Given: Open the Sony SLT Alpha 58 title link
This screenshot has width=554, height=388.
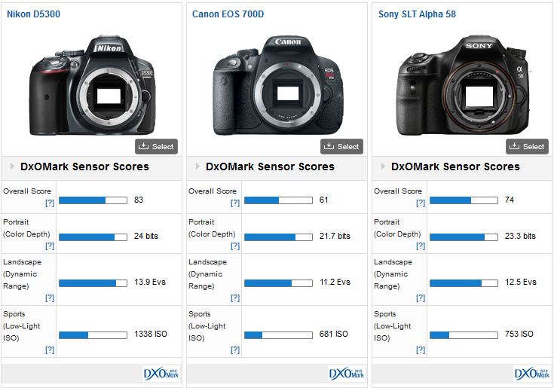Looking at the screenshot, I should 417,14.
